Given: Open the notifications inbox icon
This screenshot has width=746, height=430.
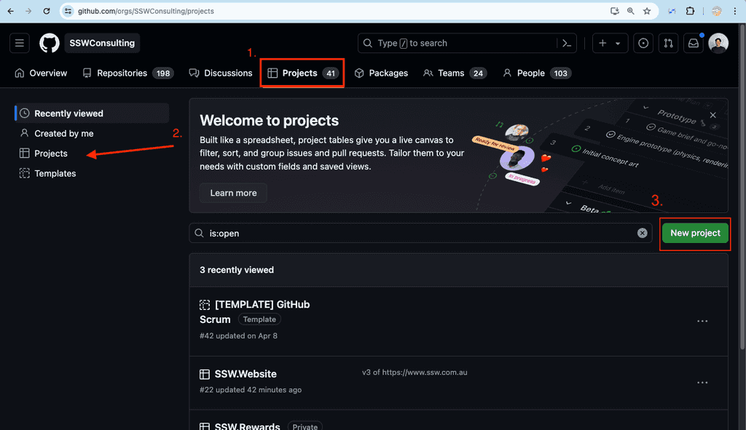Looking at the screenshot, I should (693, 43).
